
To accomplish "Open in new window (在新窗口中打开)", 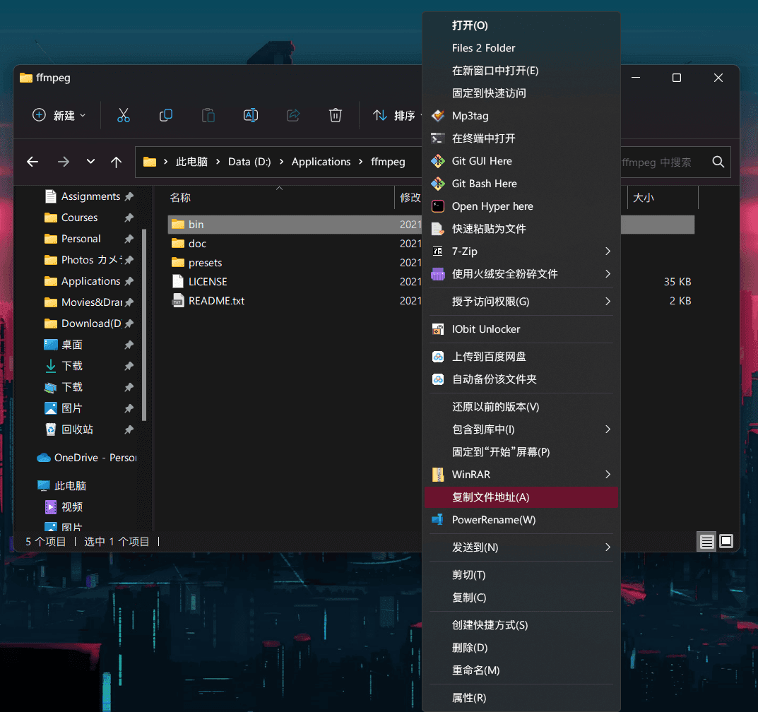I will (521, 71).
